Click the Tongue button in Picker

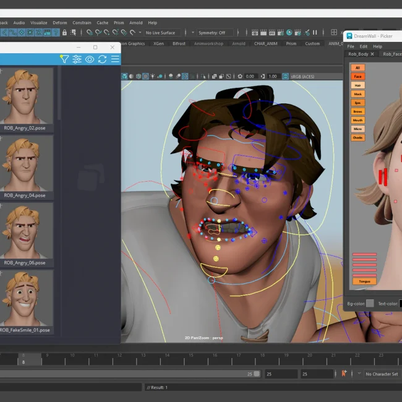tap(364, 281)
